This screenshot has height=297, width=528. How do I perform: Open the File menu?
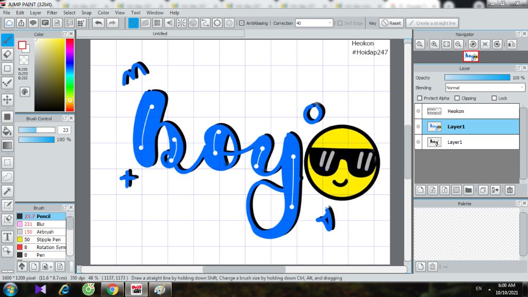coord(6,12)
